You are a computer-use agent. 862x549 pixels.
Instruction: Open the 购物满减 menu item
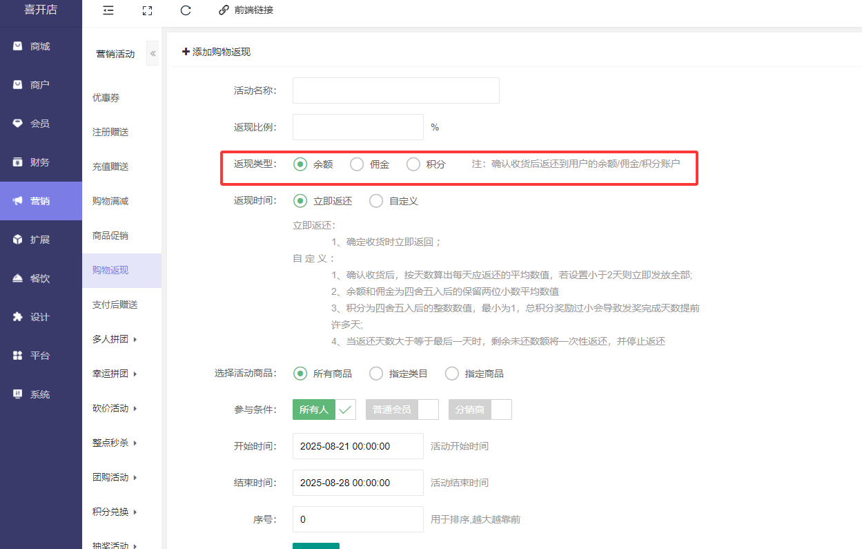click(121, 201)
